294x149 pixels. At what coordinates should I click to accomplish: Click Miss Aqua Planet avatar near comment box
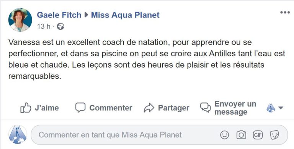(x=18, y=134)
